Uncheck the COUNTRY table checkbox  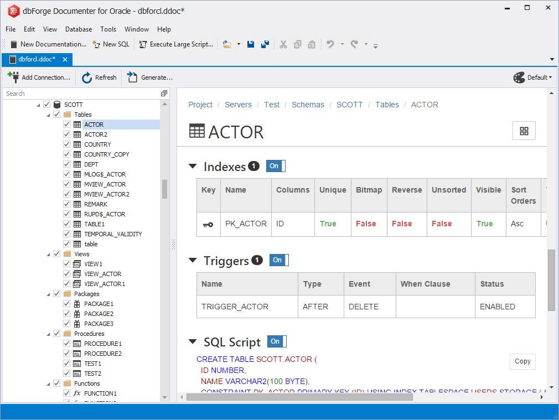coord(68,144)
